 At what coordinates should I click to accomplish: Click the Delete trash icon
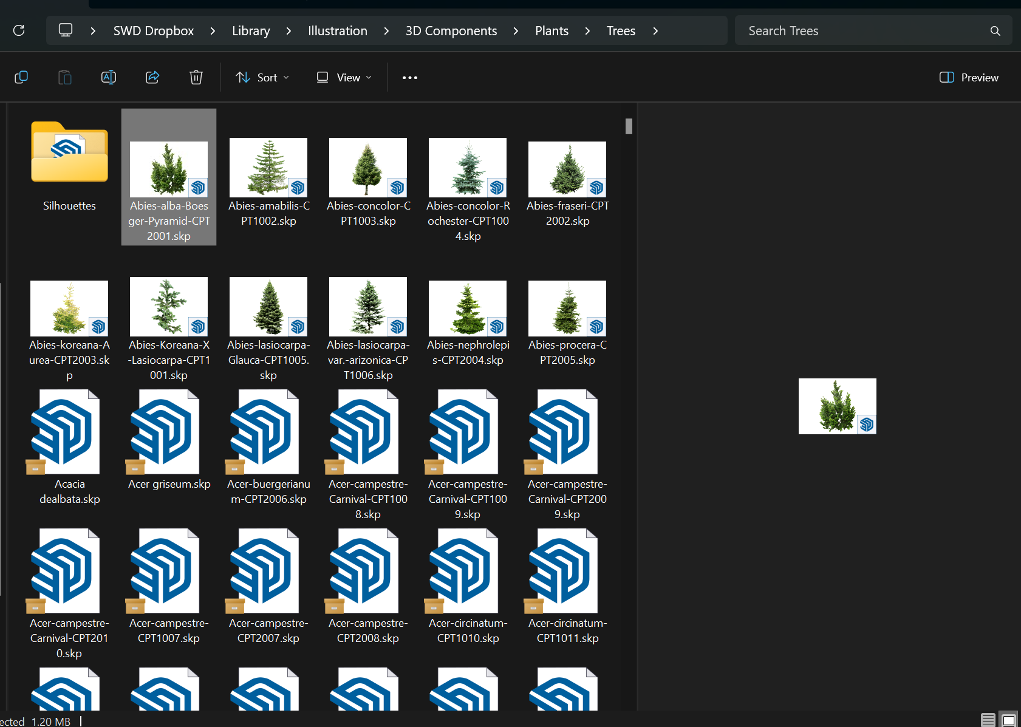click(x=196, y=77)
